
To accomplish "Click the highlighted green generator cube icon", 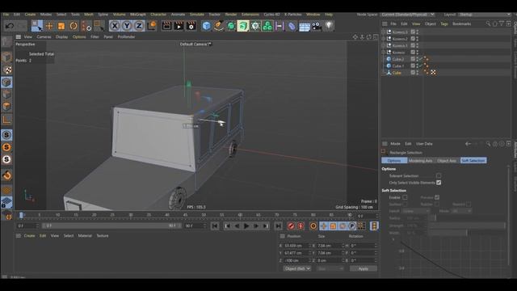I will tap(243, 26).
